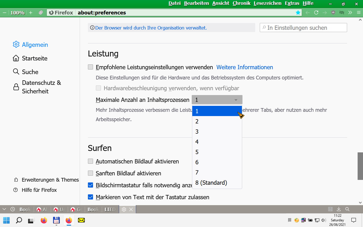
Task: Click the blue bookmark star icon
Action: (298, 13)
